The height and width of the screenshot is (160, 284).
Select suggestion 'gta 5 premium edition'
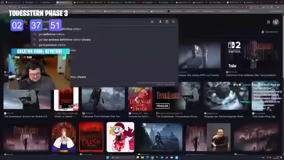pos(52,45)
